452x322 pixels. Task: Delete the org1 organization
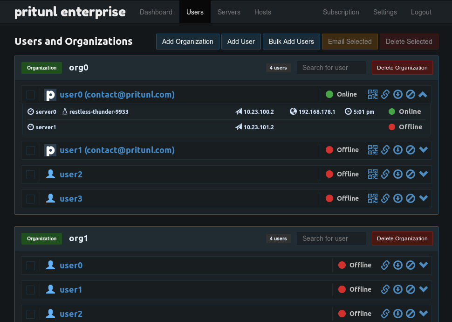[x=402, y=238]
